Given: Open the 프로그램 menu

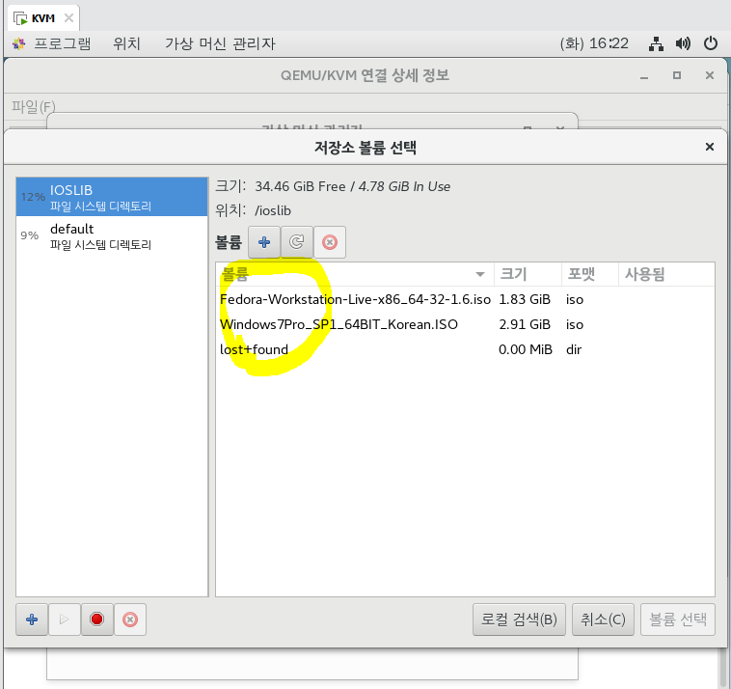Looking at the screenshot, I should (x=63, y=43).
